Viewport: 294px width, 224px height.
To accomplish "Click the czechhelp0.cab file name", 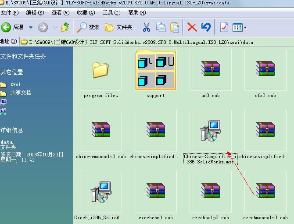I will coord(211,217).
